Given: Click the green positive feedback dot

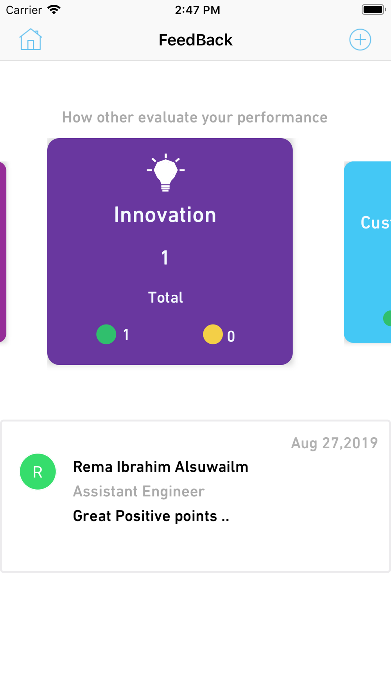Looking at the screenshot, I should pos(106,335).
